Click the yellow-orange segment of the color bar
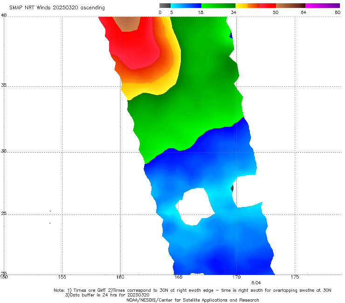 (248, 6)
